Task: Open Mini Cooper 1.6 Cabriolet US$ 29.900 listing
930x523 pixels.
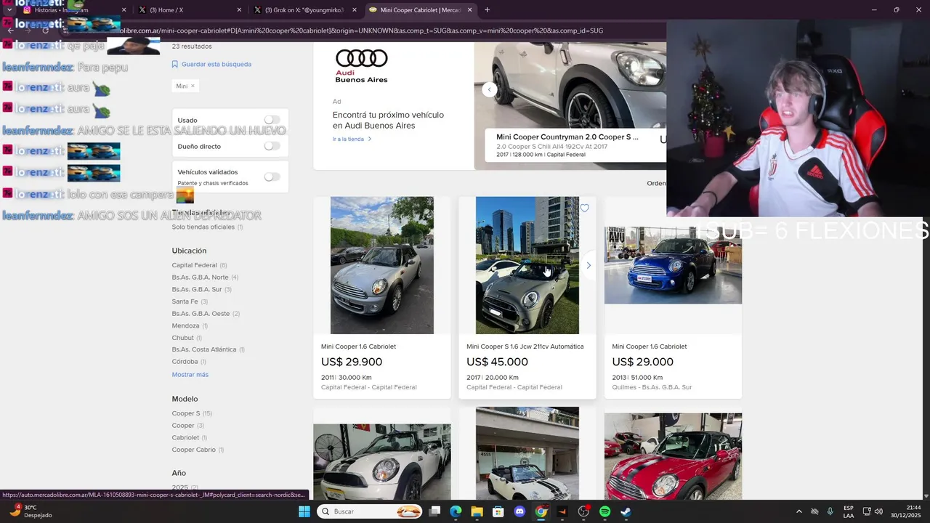Action: point(358,346)
